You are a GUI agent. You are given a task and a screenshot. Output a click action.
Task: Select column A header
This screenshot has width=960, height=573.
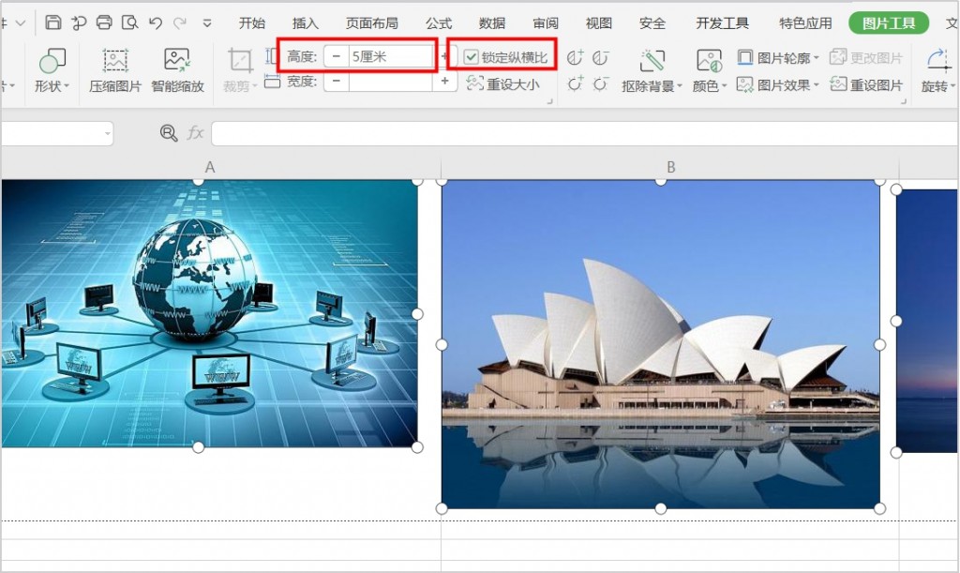[x=210, y=167]
